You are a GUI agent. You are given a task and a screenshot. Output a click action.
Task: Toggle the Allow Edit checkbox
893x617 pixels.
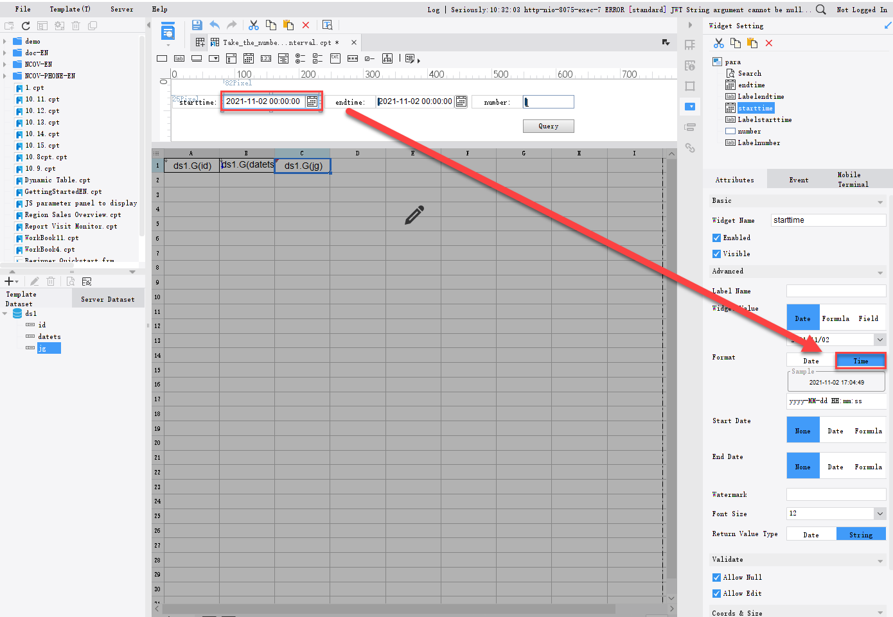(x=716, y=593)
